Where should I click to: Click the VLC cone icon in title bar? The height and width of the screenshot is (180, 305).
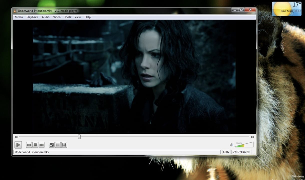coord(15,11)
